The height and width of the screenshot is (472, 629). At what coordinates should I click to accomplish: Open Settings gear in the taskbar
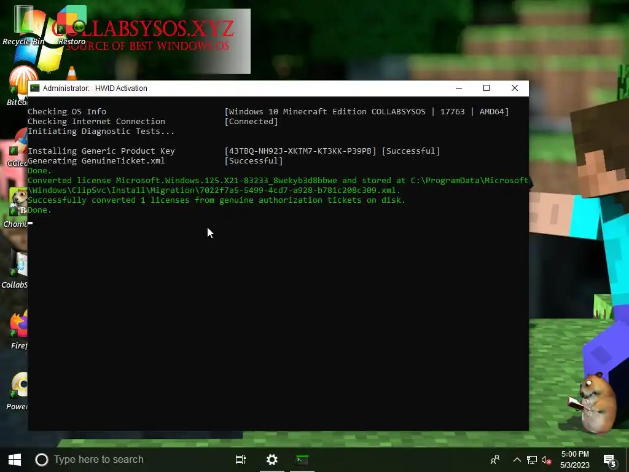click(272, 460)
